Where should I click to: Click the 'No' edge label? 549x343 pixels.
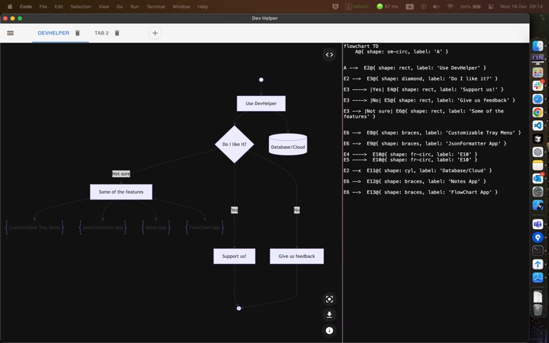296,210
